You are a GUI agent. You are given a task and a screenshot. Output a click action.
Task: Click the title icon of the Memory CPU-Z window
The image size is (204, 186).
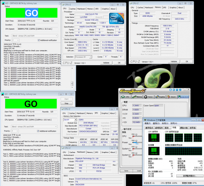click(x=130, y=3)
